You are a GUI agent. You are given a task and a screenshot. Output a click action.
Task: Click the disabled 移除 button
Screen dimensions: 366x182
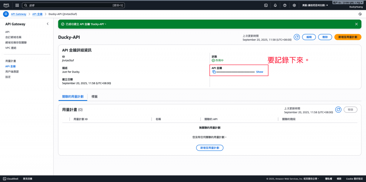(x=350, y=110)
